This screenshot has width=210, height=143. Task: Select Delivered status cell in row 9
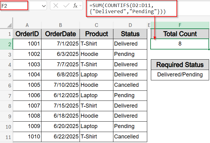130,116
